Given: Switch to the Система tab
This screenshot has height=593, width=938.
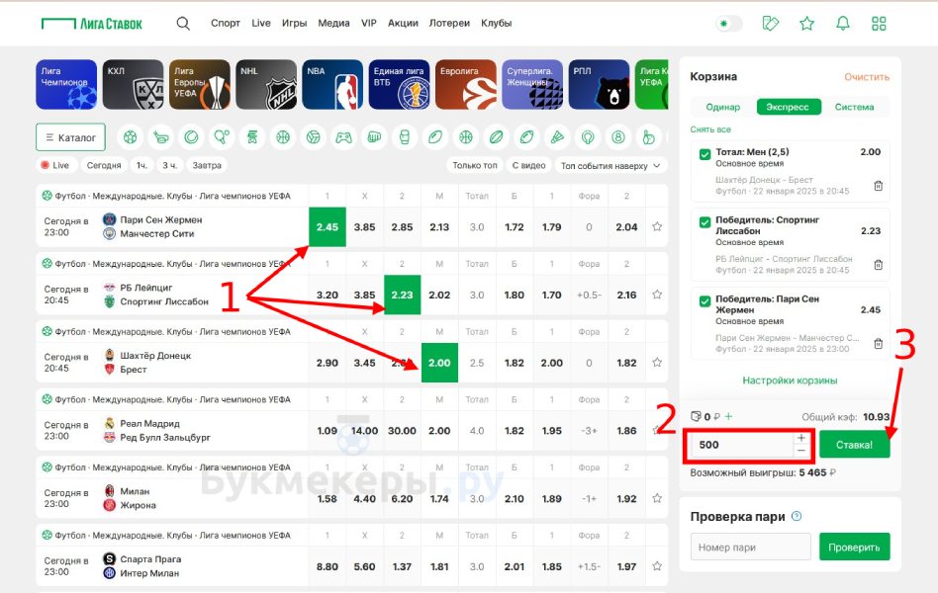Looking at the screenshot, I should [x=854, y=107].
